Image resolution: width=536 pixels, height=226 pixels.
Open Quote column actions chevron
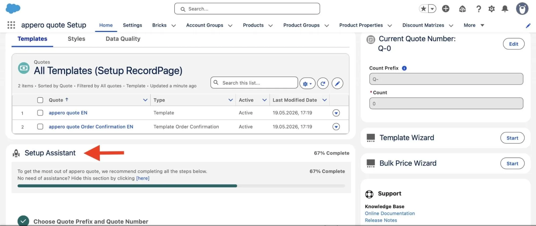(145, 100)
